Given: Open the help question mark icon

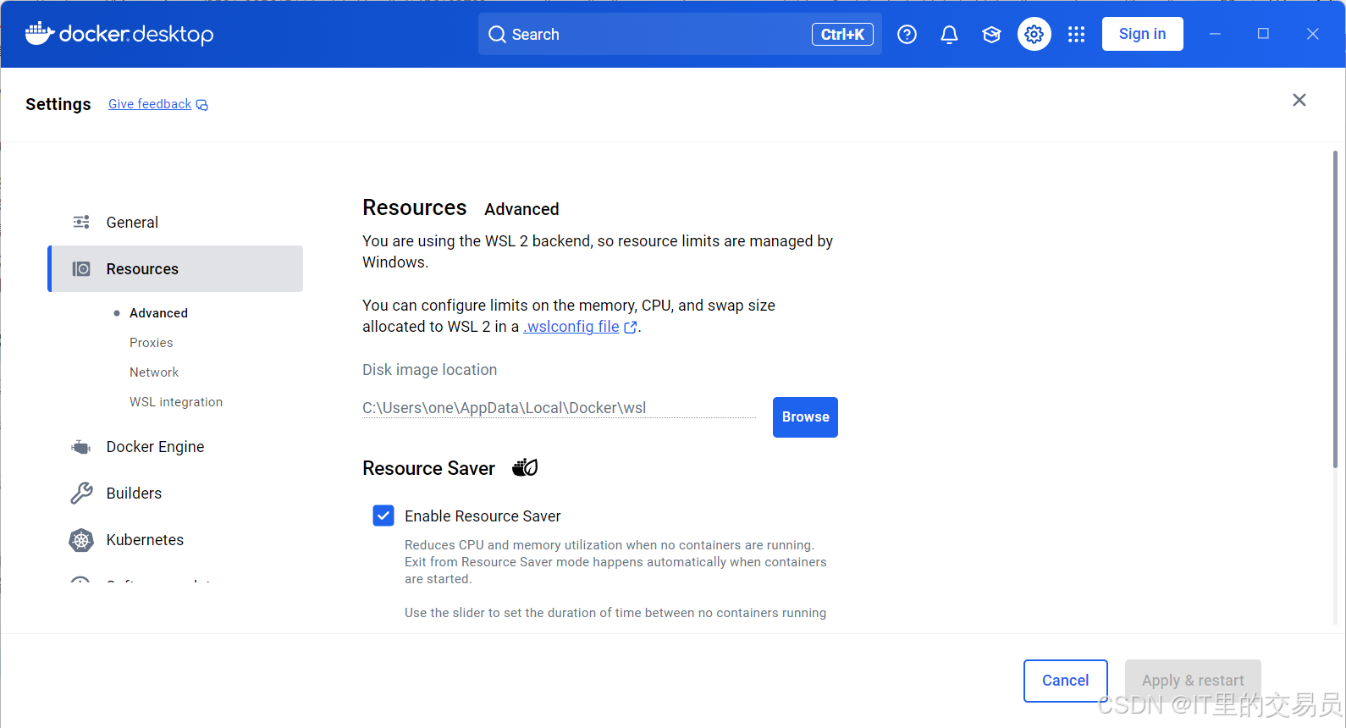Looking at the screenshot, I should coord(907,34).
